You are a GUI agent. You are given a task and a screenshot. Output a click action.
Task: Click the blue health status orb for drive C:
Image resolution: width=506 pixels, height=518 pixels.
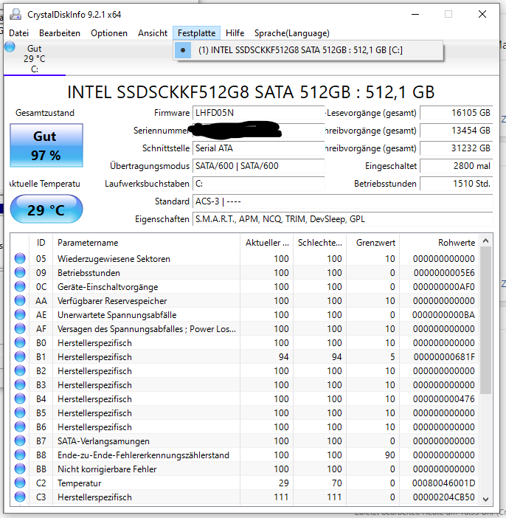point(10,47)
